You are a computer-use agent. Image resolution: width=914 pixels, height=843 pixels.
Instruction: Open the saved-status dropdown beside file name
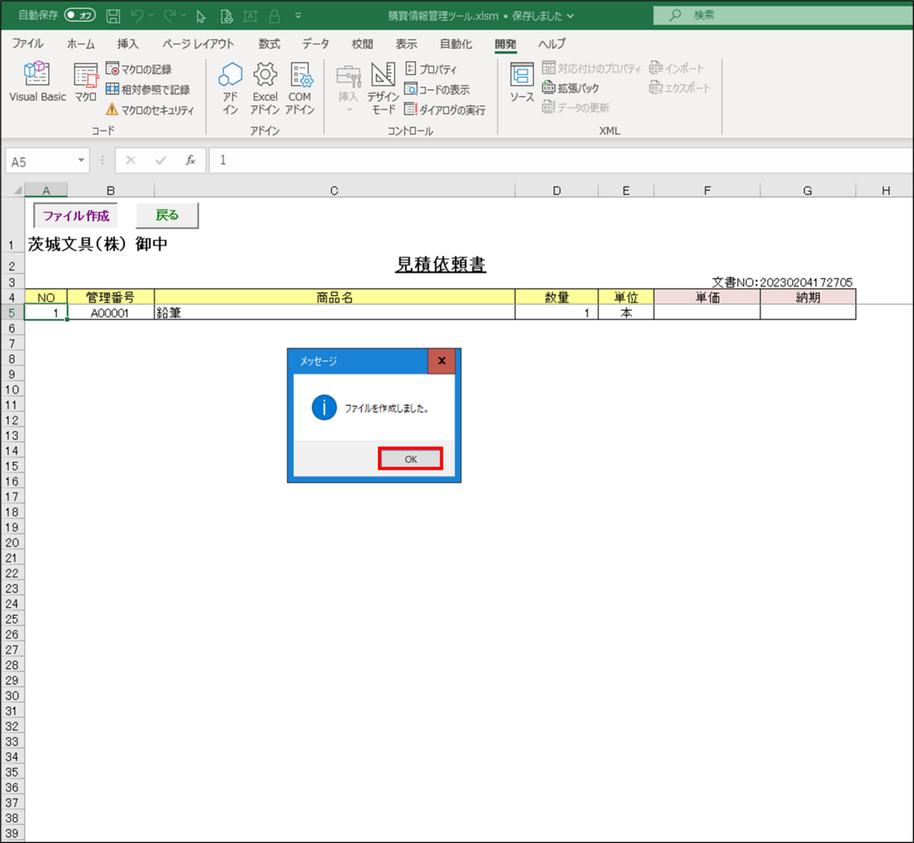(570, 15)
